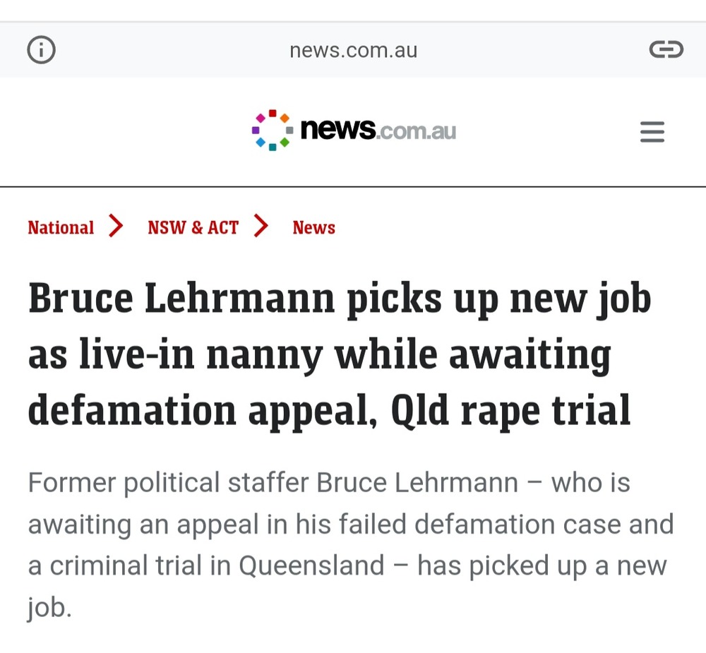Viewport: 706px width, 653px height.
Task: Click the first red breadcrumb chevron after National
Action: tap(116, 226)
